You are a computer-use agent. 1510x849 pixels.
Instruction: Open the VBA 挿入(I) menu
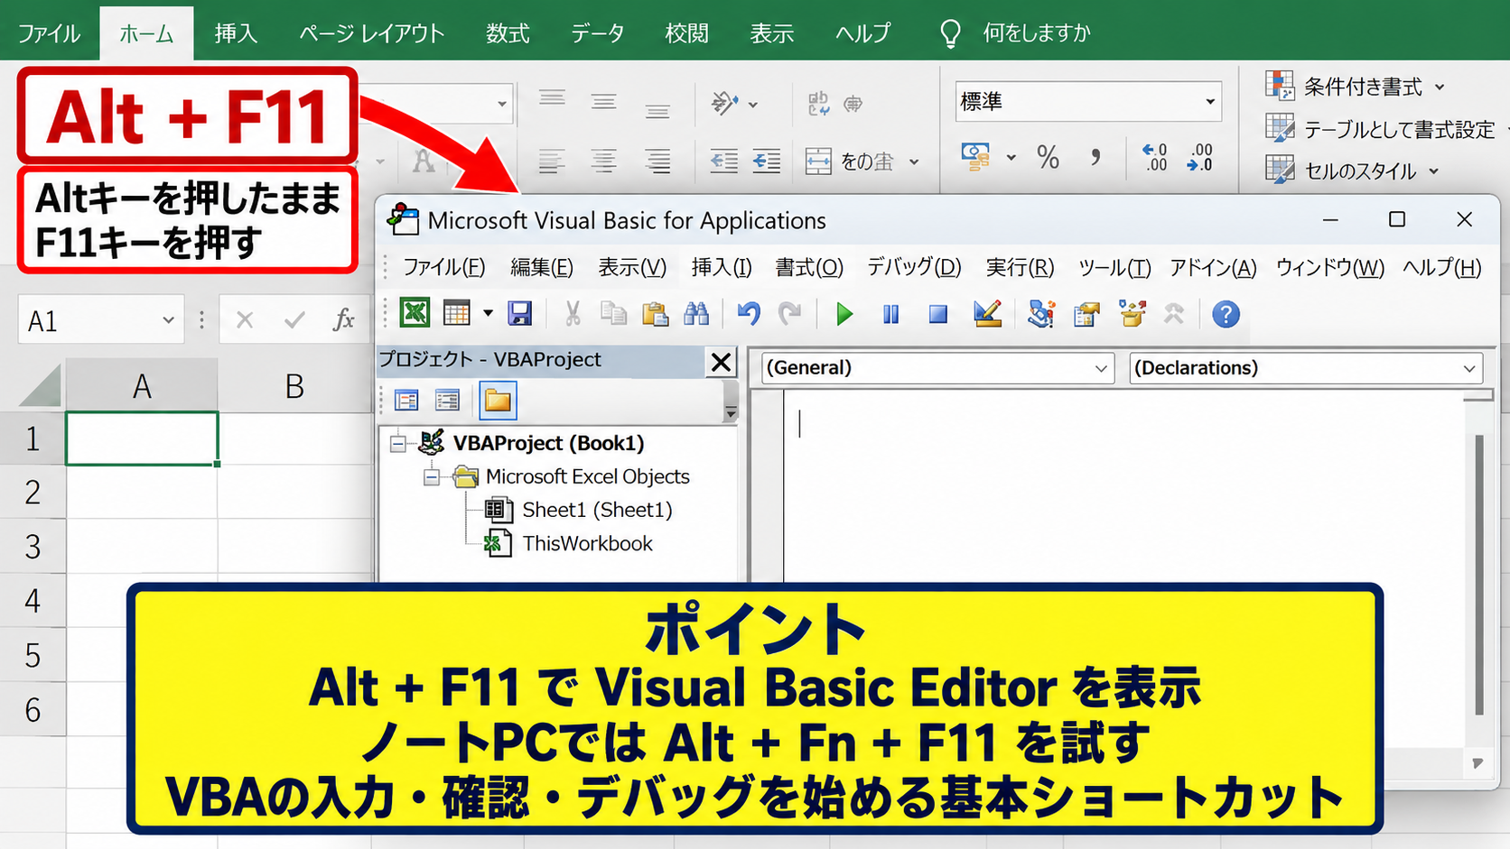click(x=722, y=267)
